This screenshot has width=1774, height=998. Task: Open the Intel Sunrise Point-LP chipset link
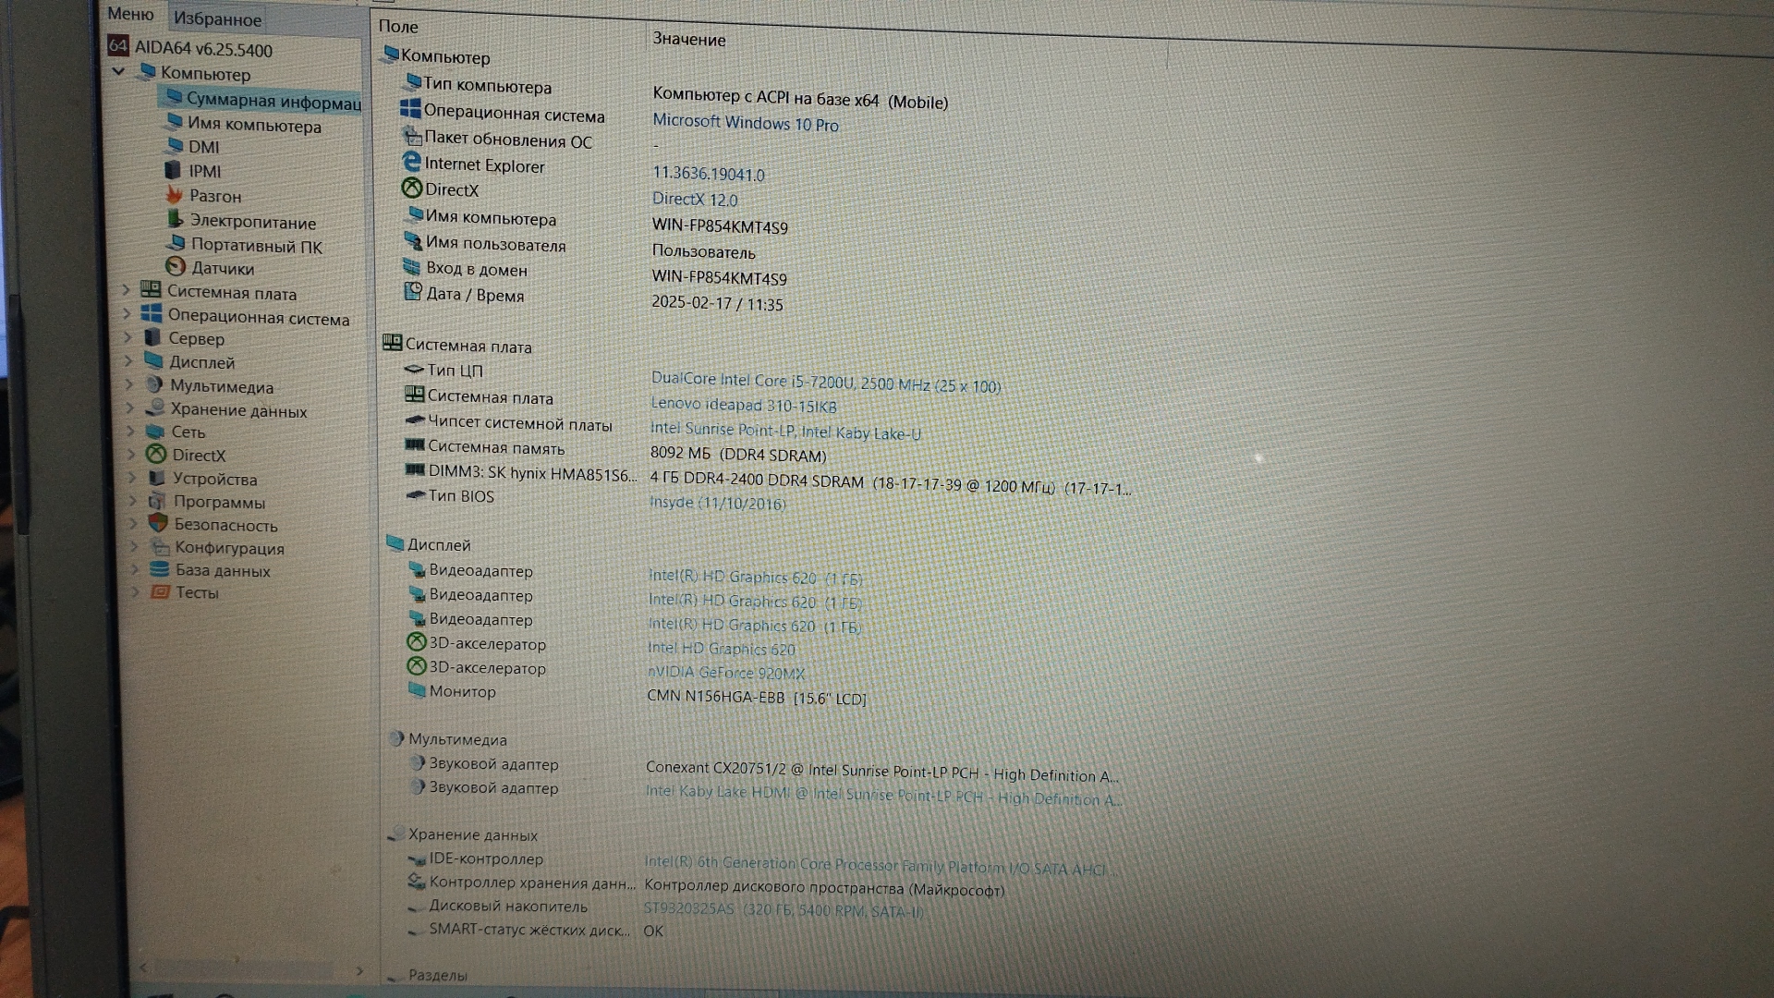pos(785,431)
